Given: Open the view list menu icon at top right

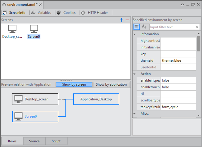Looking at the screenshot, I should (182, 4).
